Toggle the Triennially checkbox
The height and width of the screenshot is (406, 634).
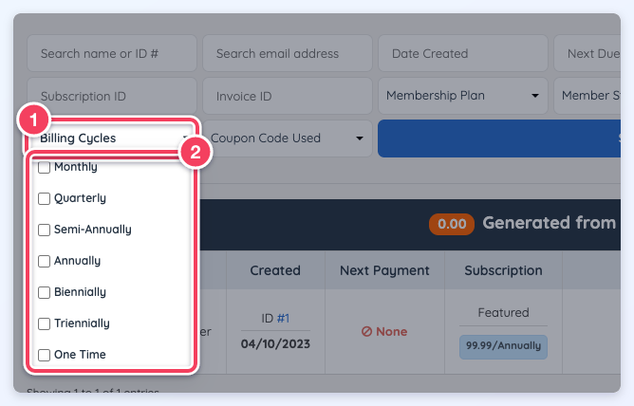(44, 323)
